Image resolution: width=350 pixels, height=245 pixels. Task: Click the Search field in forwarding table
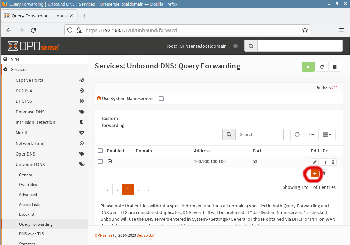[259, 135]
